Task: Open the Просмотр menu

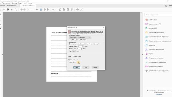Action: tap(14, 3)
